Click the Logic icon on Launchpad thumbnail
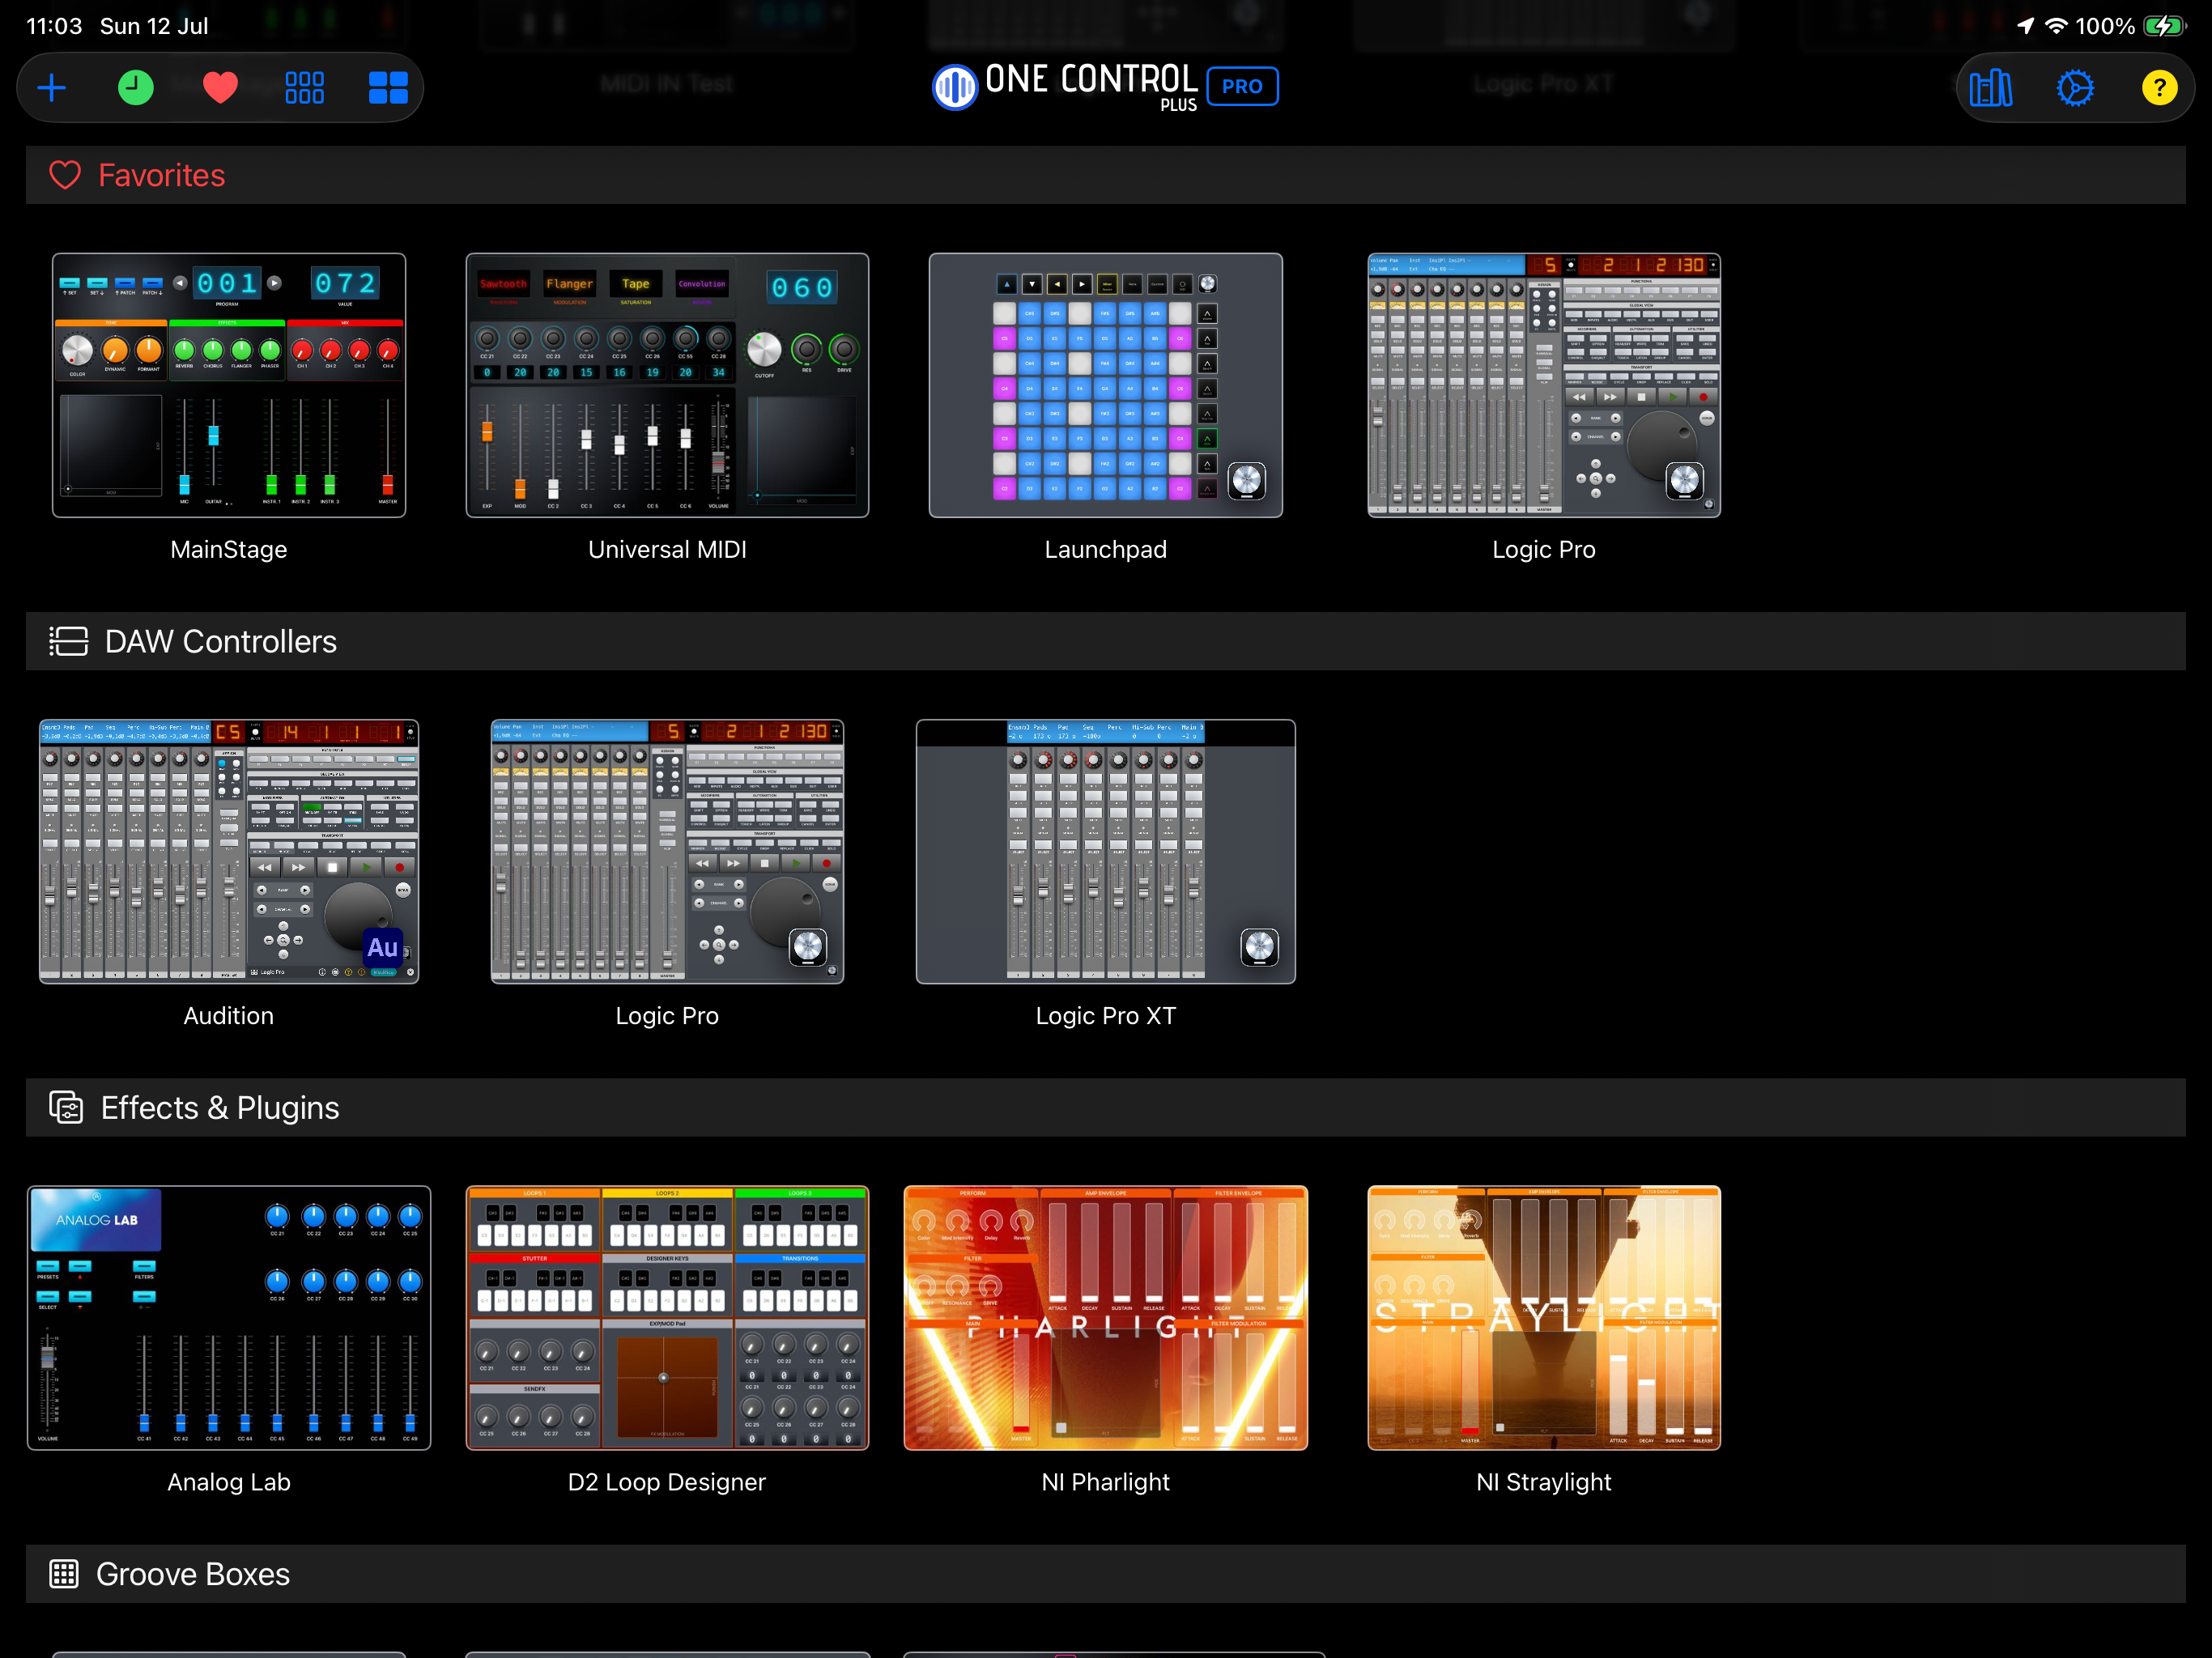 point(1246,481)
